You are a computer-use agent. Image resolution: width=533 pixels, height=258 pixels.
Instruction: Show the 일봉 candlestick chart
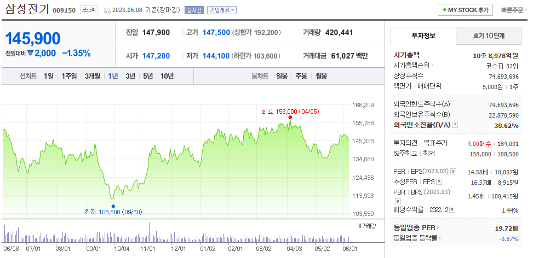[x=282, y=77]
